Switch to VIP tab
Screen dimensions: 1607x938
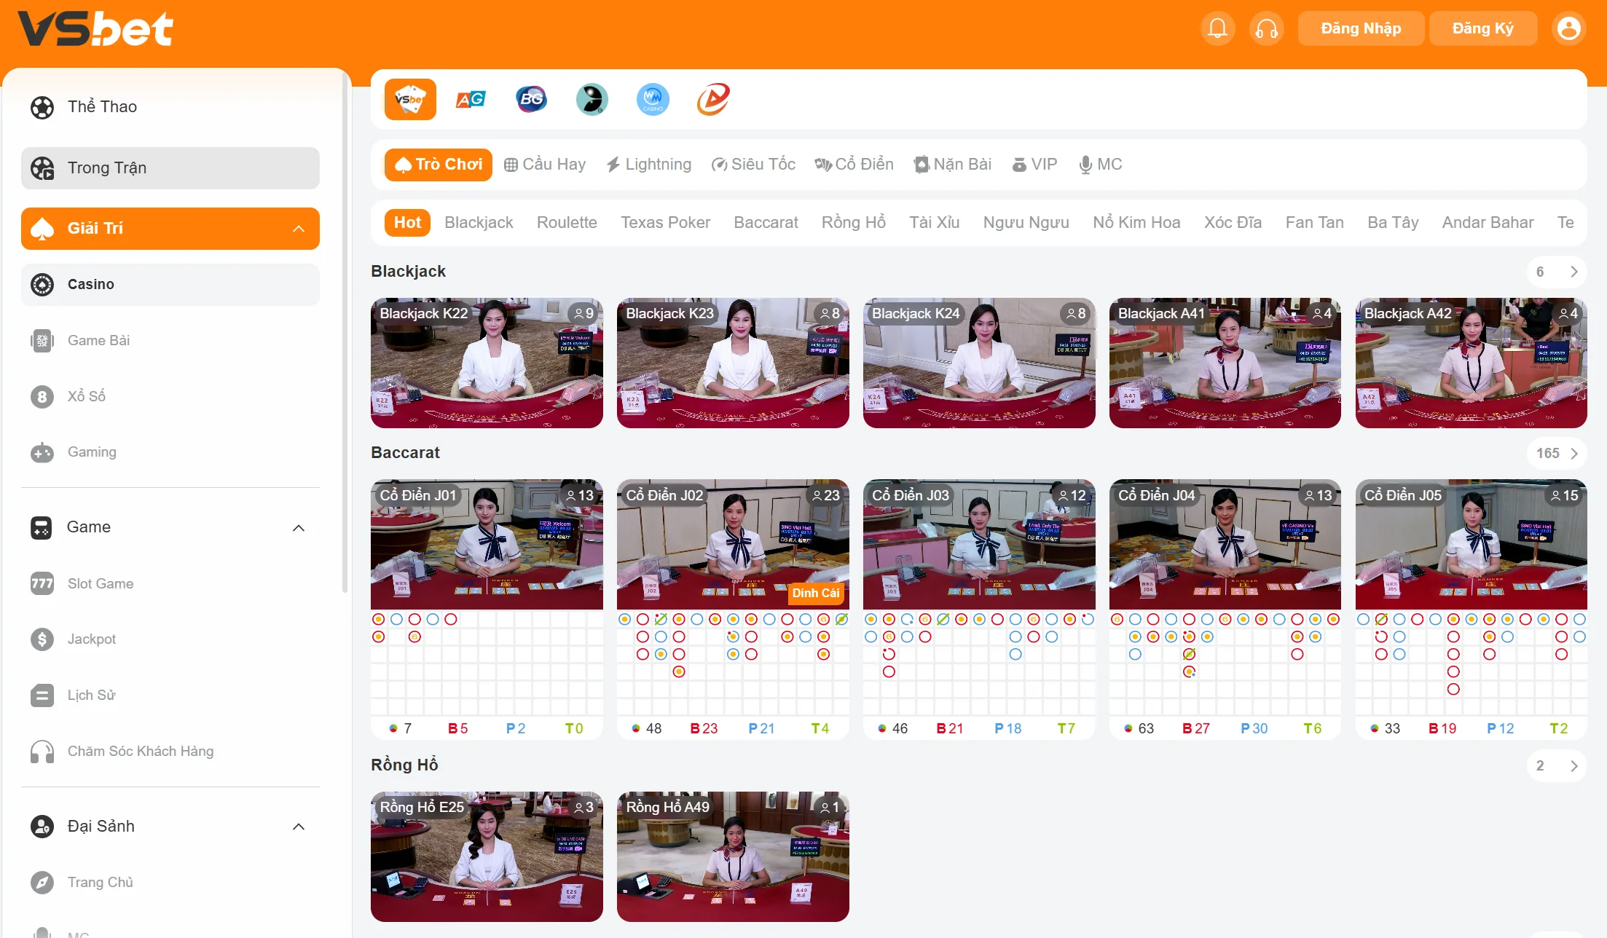(1035, 165)
